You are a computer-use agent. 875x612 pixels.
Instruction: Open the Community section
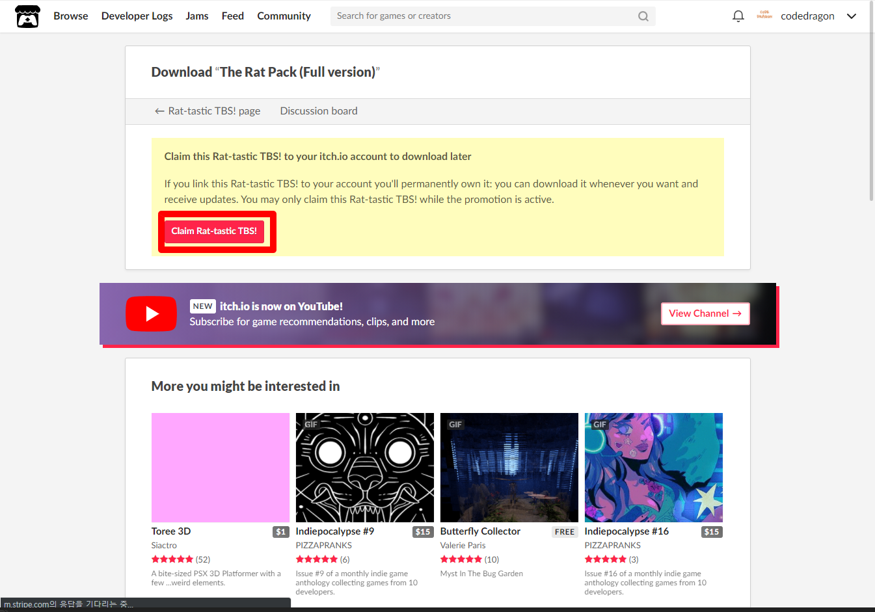284,16
